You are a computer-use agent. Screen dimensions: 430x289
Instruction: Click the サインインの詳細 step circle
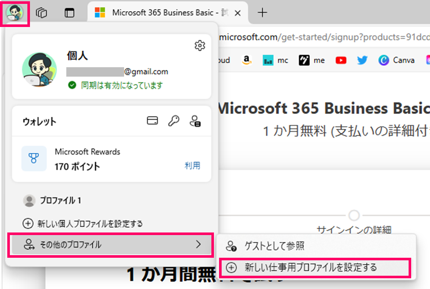click(354, 215)
